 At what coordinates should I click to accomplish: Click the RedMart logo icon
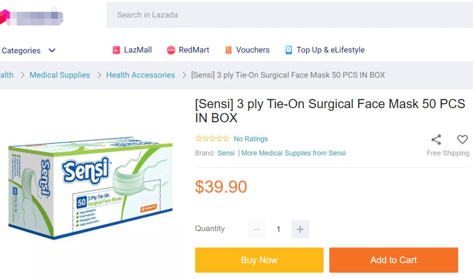pyautogui.click(x=171, y=50)
